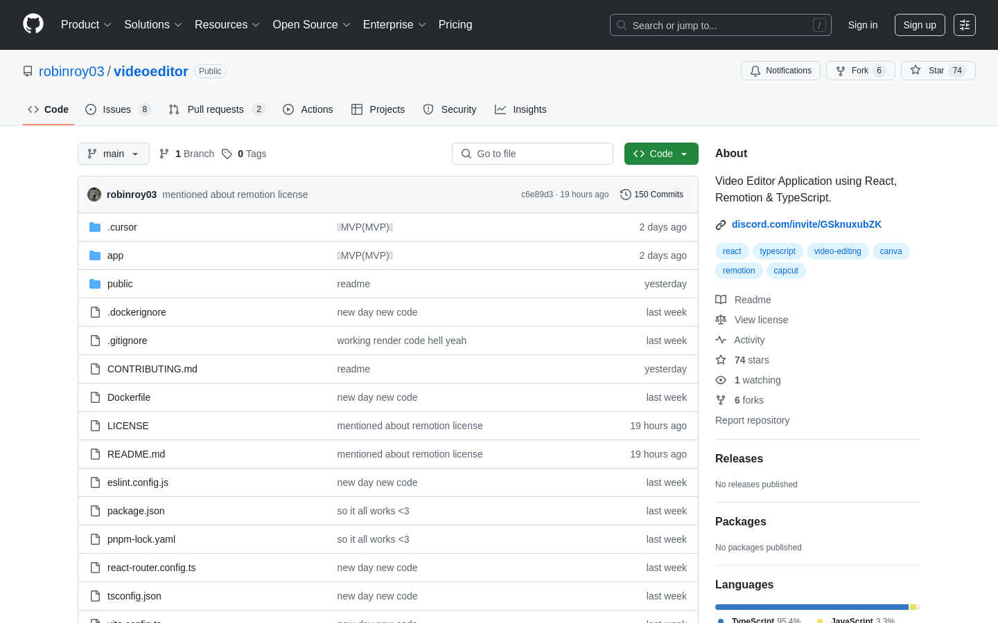Expand the Open Source menu

(x=312, y=25)
